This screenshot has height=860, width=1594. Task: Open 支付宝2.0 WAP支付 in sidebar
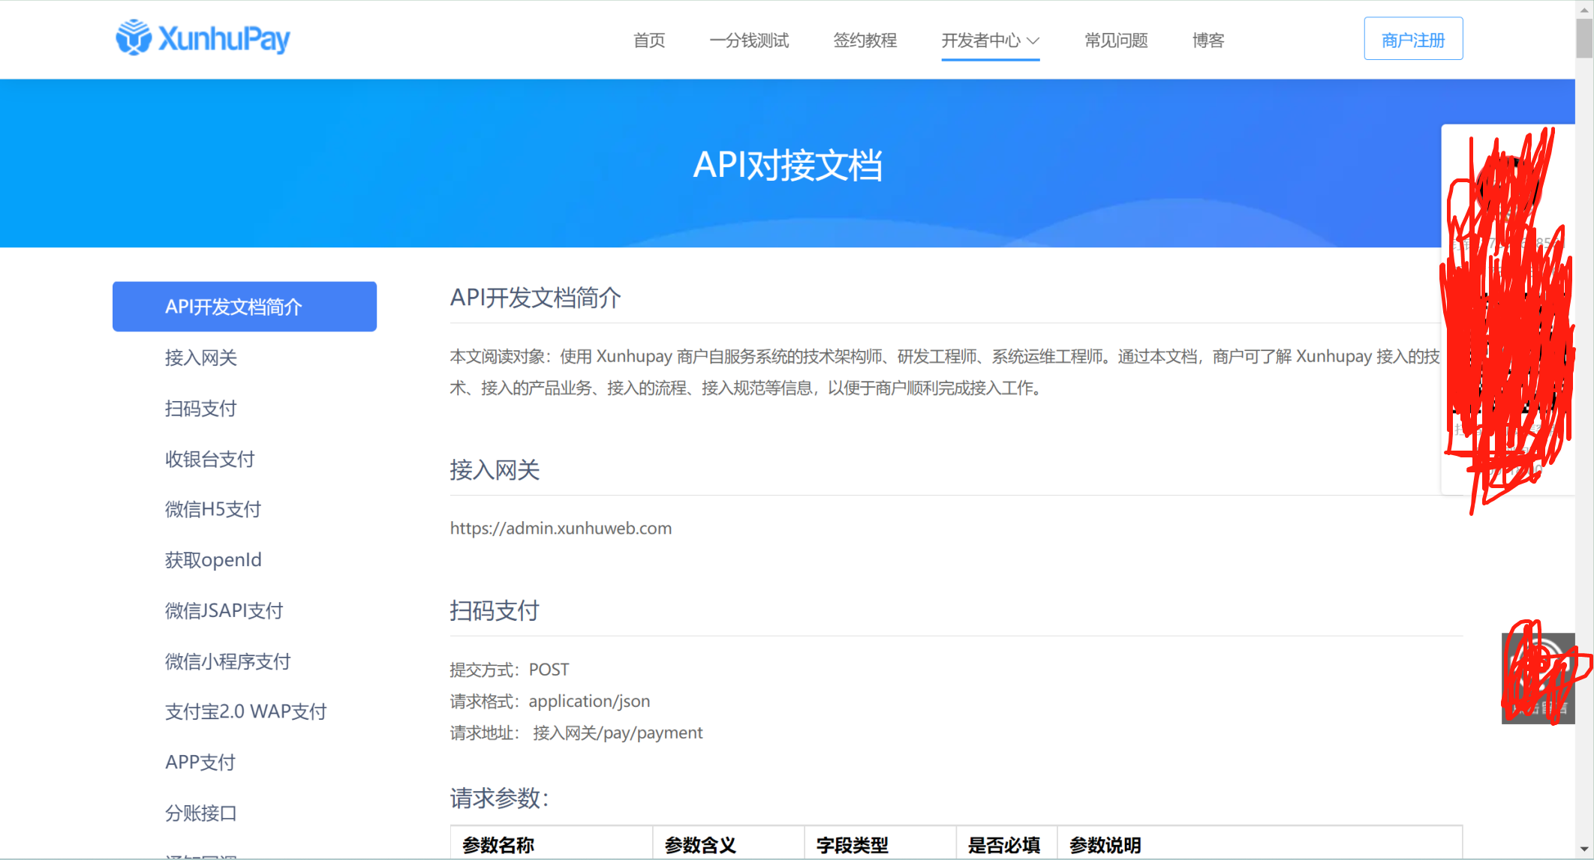[x=246, y=712]
